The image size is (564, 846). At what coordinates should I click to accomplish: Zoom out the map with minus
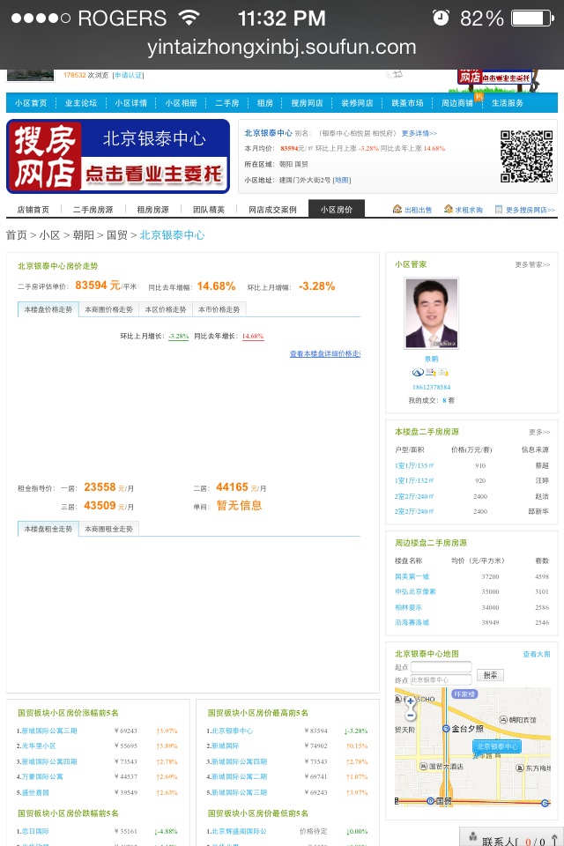(410, 715)
